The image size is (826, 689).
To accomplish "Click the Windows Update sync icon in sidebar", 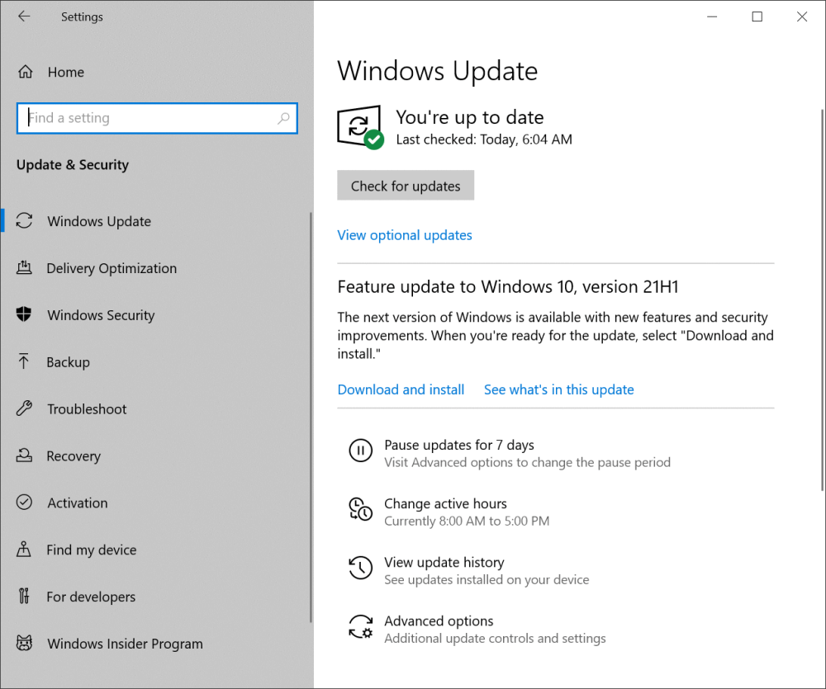I will point(24,220).
